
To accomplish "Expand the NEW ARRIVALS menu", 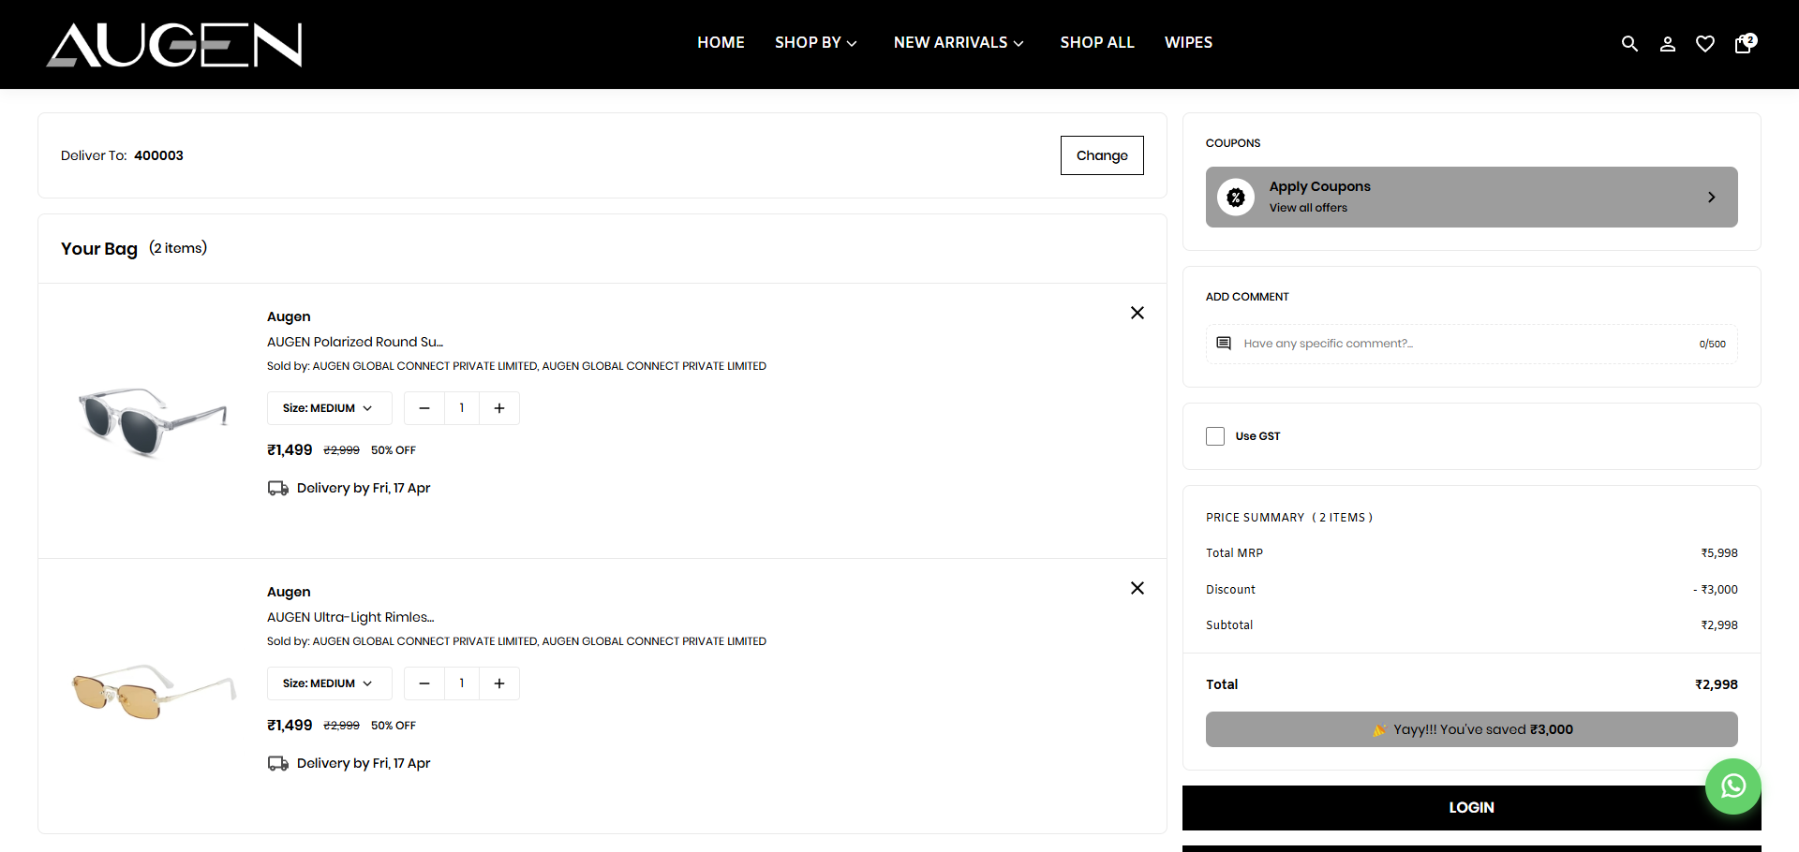I will (x=959, y=42).
